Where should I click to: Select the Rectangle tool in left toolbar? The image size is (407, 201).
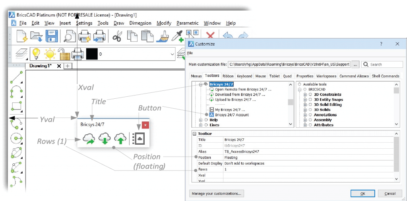16,106
